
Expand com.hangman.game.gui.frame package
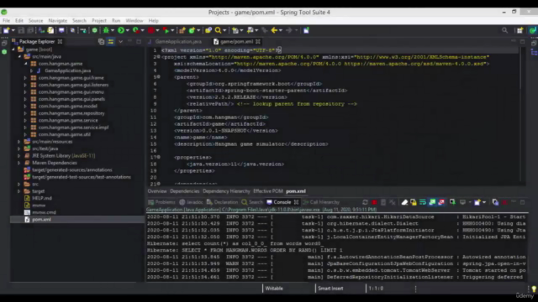tap(25, 78)
